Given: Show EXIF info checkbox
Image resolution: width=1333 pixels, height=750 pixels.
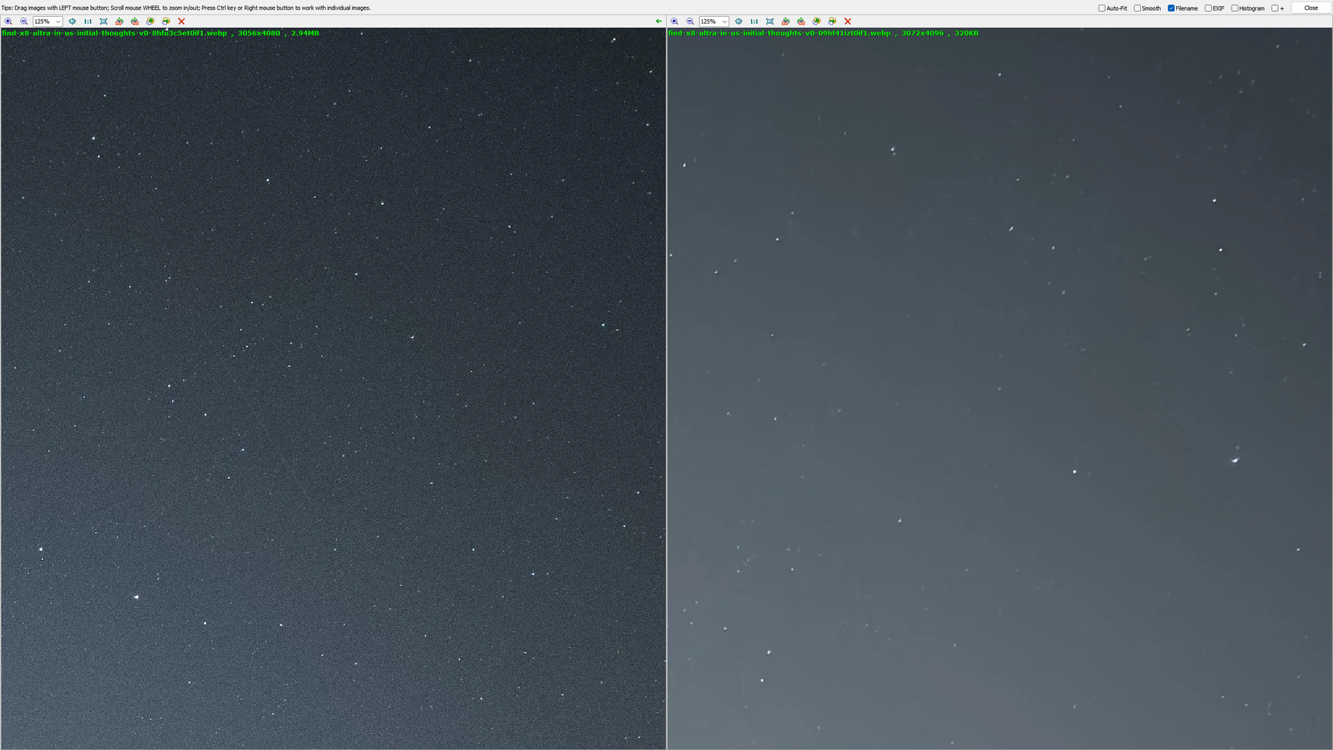Looking at the screenshot, I should pos(1208,8).
